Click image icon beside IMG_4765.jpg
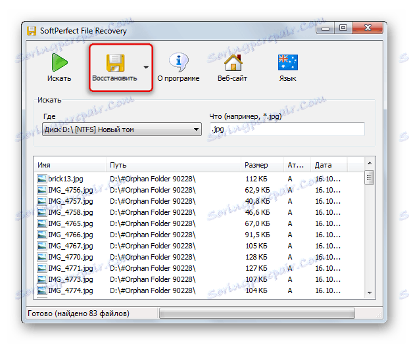This screenshot has width=409, height=345. tap(41, 223)
